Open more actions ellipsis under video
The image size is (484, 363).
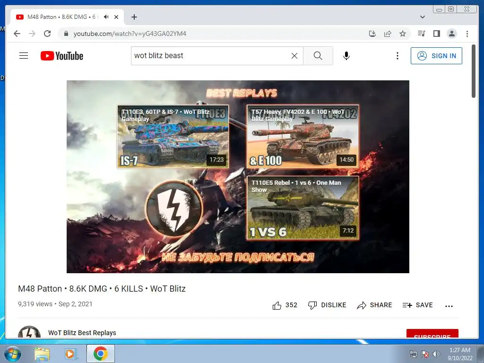pos(449,306)
